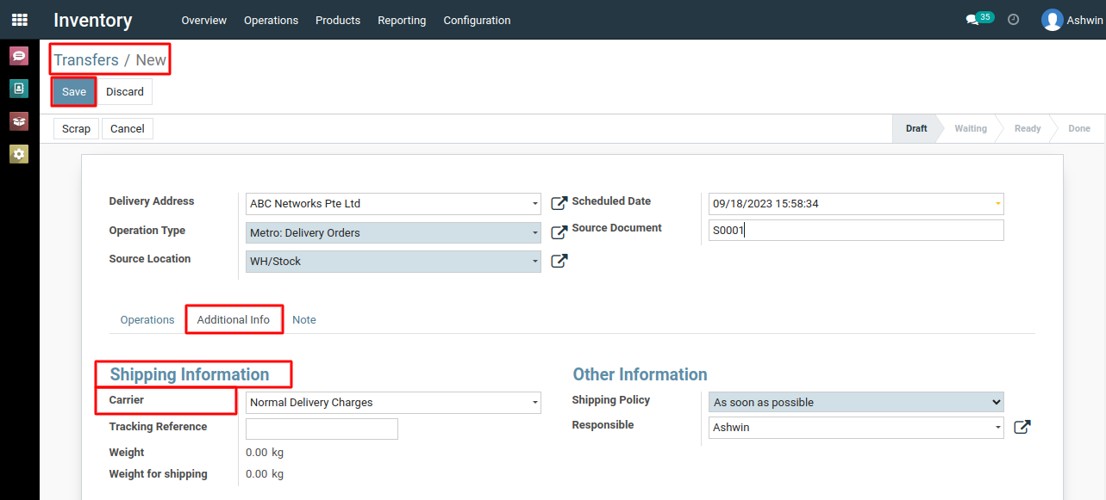Image resolution: width=1106 pixels, height=500 pixels.
Task: Open the Configuration menu
Action: coord(477,20)
